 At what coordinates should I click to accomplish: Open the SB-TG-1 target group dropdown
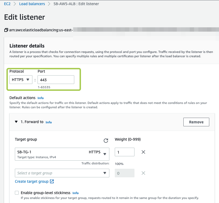pyautogui.click(x=62, y=154)
